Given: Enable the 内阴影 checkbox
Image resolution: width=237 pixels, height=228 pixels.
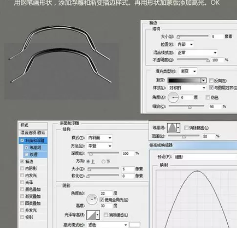Looking at the screenshot, I should click(x=22, y=169).
